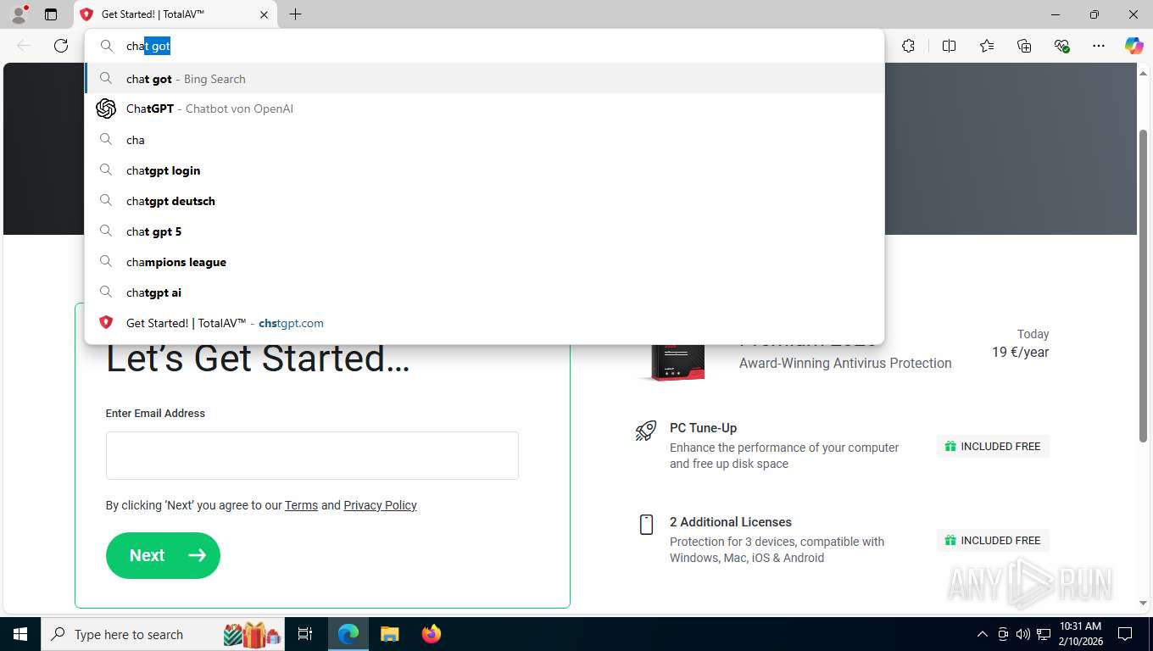Open Browser essentials heart icon
Viewport: 1153px width, 651px height.
click(x=1061, y=46)
